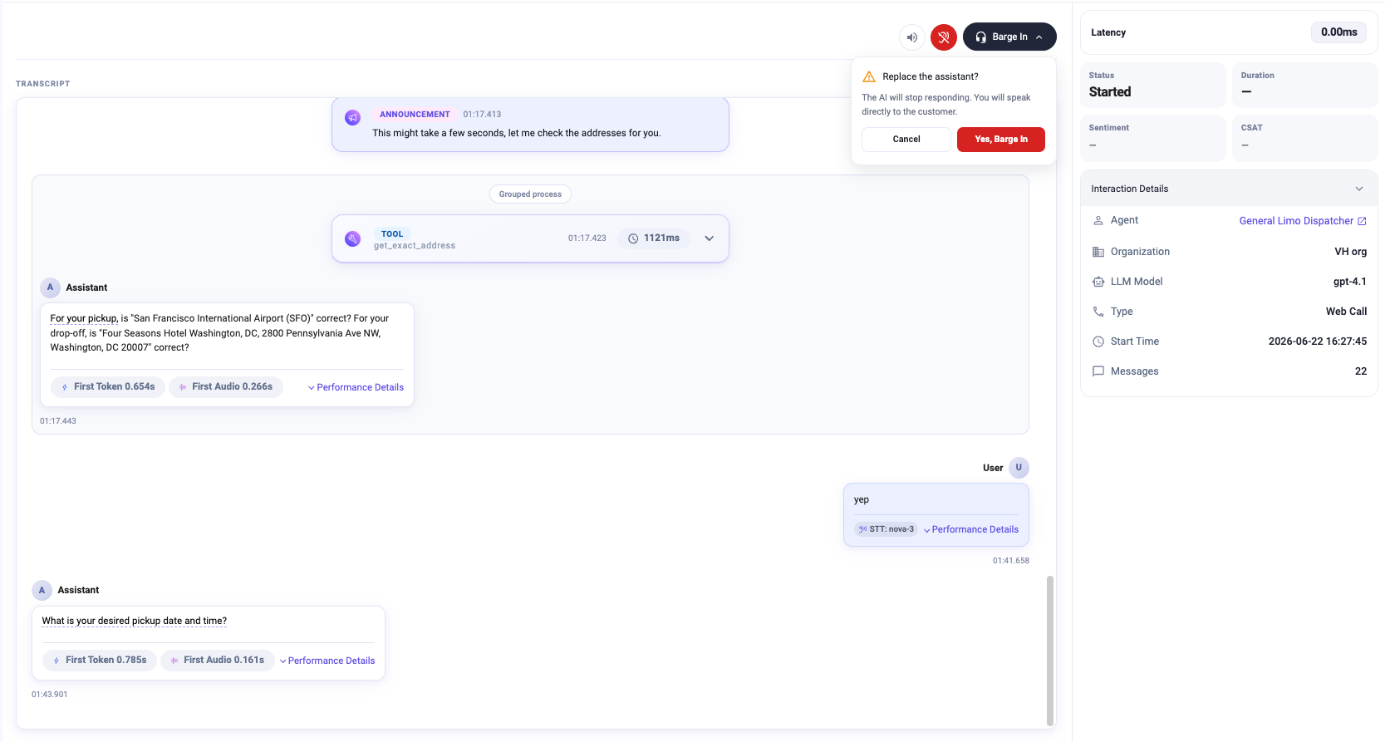Screen dimensions: 1385x742
Task: Click First Audio 0.266s chip
Action: pos(226,387)
